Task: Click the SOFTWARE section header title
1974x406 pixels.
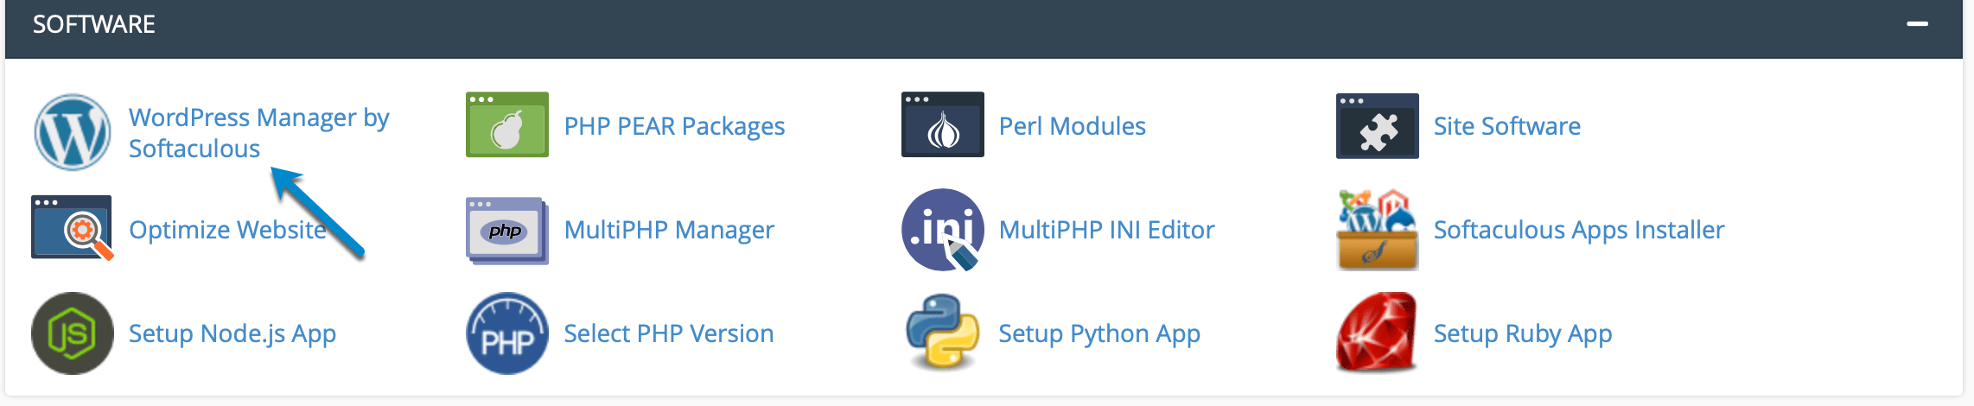Action: click(94, 24)
